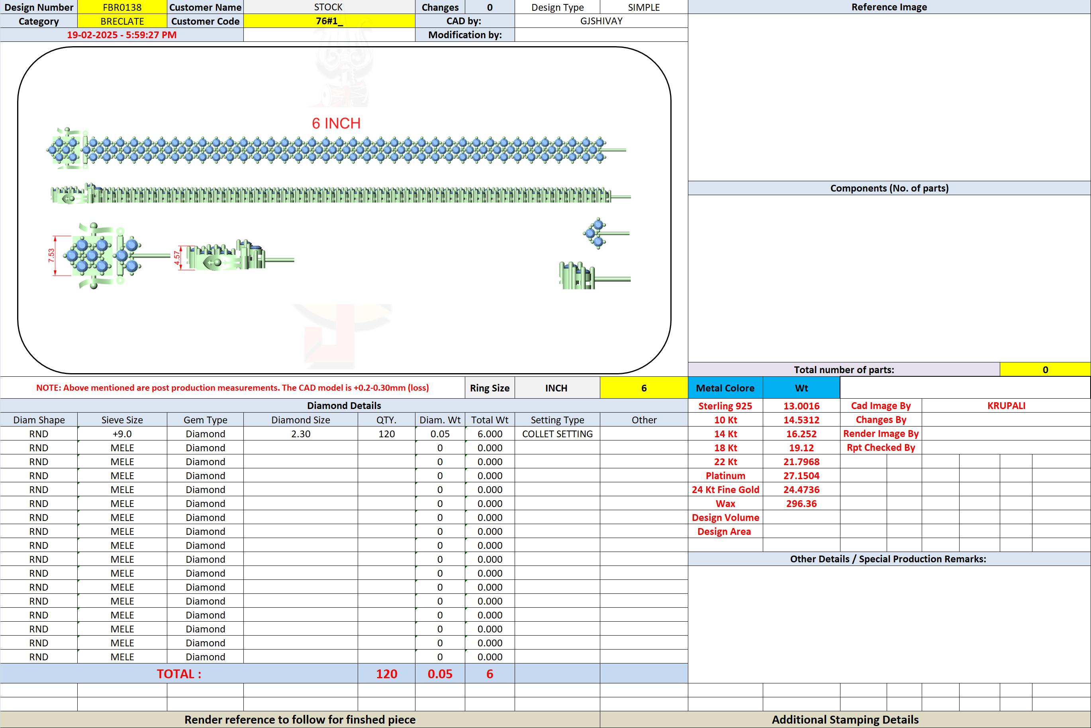Viewport: 1091px width, 728px height.
Task: Click the Ring Size label cell
Action: click(490, 387)
